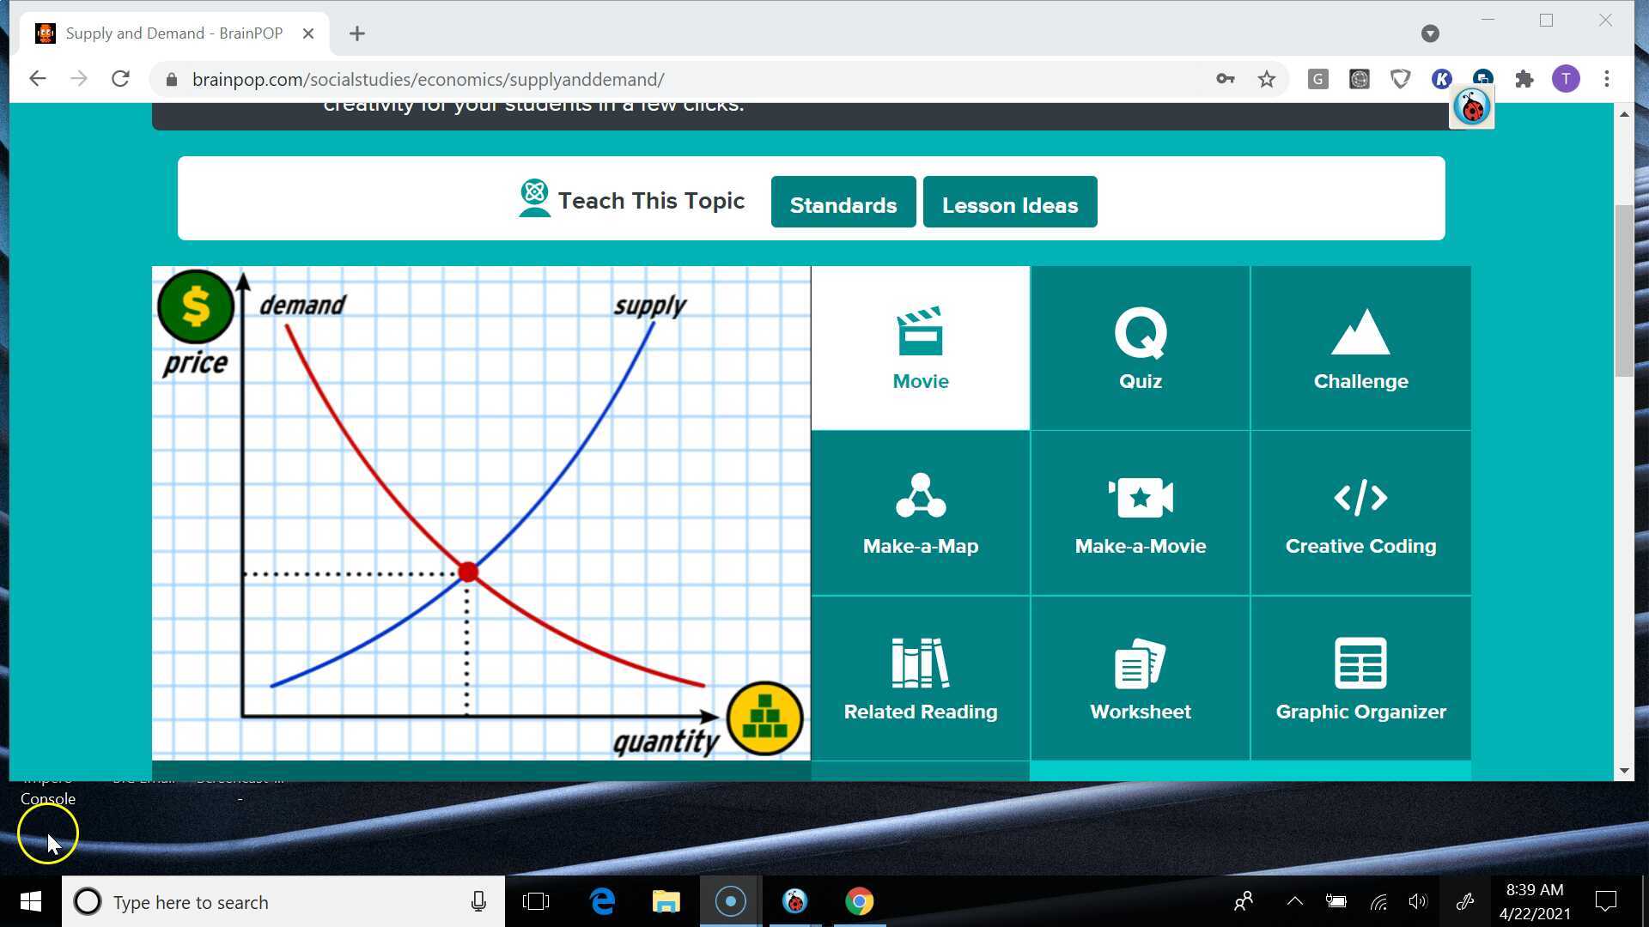Viewport: 1649px width, 927px height.
Task: Open the Graphic Organizer tile
Action: click(x=1360, y=678)
